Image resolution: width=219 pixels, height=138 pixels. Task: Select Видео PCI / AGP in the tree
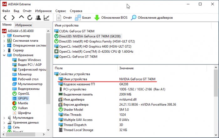[x=27, y=65]
